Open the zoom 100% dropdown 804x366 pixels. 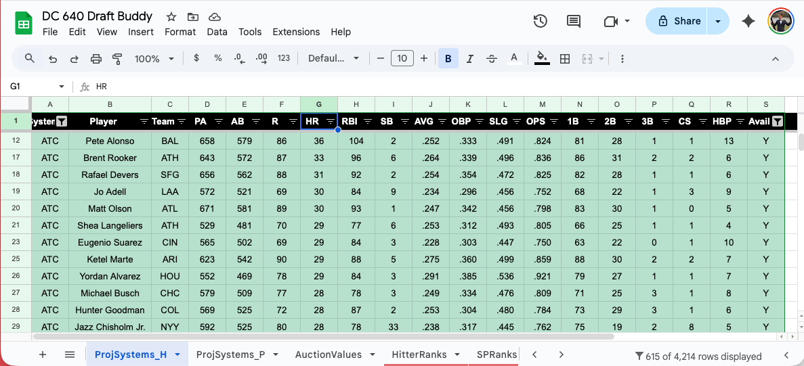click(x=154, y=58)
